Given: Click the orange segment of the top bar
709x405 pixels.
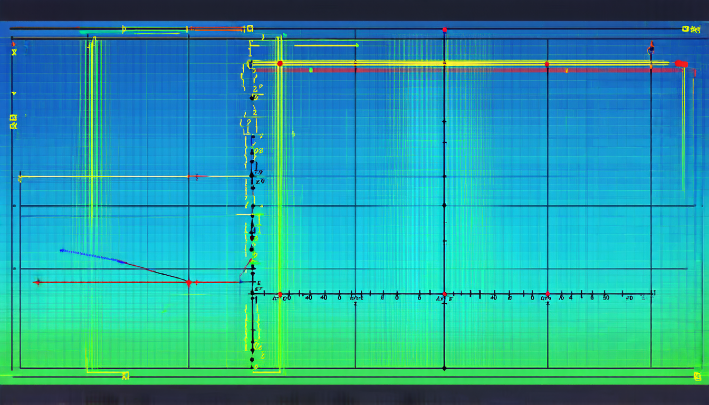Looking at the screenshot, I should pyautogui.click(x=216, y=28).
